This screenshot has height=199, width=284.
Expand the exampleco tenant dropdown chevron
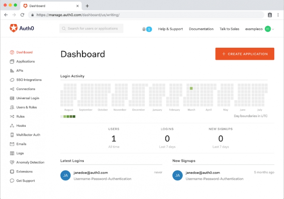pyautogui.click(x=273, y=29)
